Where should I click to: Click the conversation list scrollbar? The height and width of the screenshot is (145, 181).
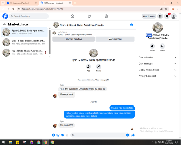(50, 42)
